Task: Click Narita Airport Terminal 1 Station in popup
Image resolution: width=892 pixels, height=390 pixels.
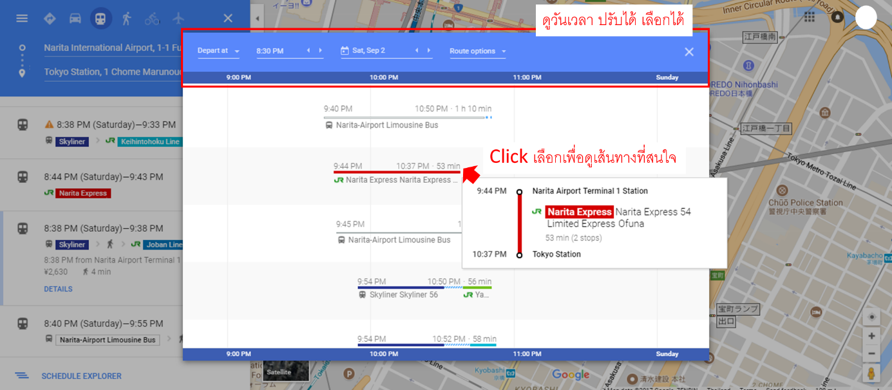Action: (590, 191)
